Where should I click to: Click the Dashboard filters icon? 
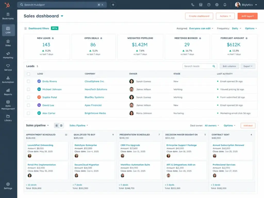(26, 28)
